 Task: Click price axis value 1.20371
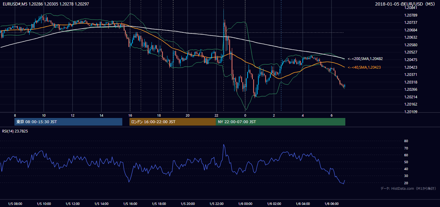point(410,75)
